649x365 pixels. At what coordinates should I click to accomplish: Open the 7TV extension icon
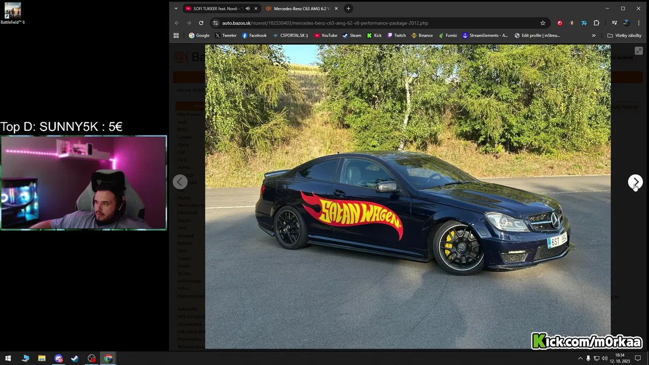pos(584,23)
